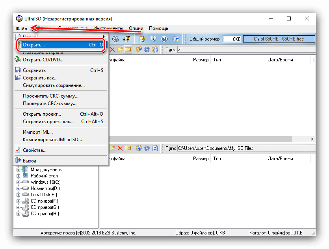Expand the Мои документы tree node
This screenshot has width=329, height=249.
point(18,170)
